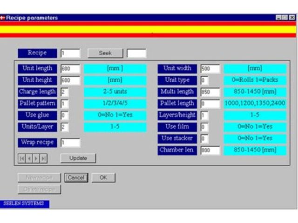Advance to the next recipe record

[36, 158]
